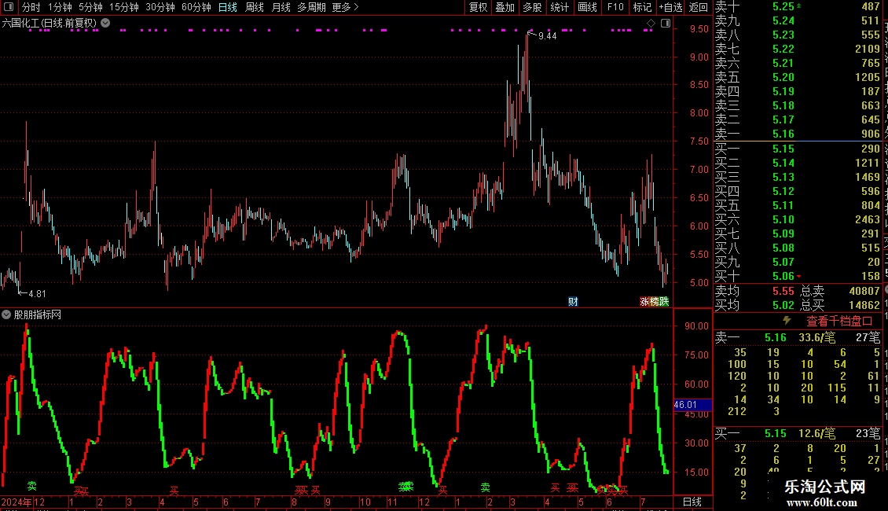This screenshot has width=888, height=511.
Task: Click the leftmost green 卖 signal marker
Action: tap(31, 486)
